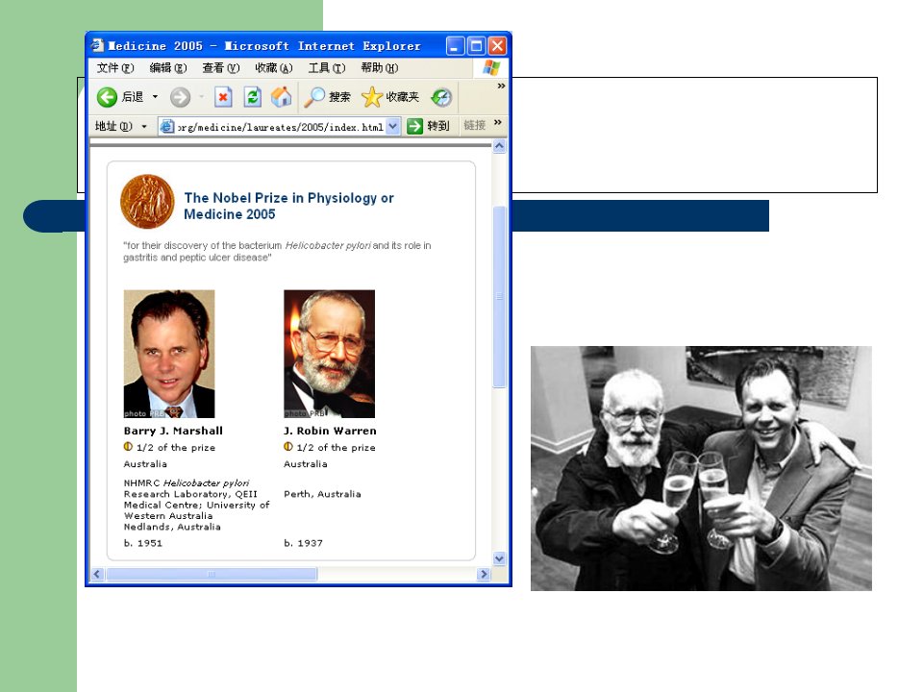Click the Helicobacter pylori citation text
The image size is (923, 692).
coord(277,251)
